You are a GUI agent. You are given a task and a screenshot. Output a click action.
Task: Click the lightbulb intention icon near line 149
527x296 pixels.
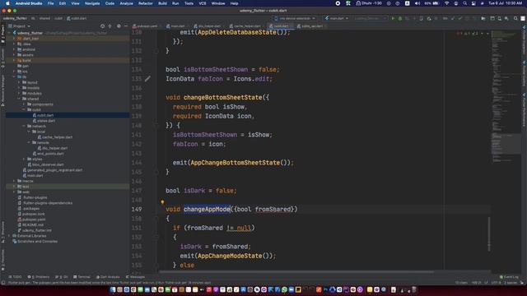click(162, 202)
